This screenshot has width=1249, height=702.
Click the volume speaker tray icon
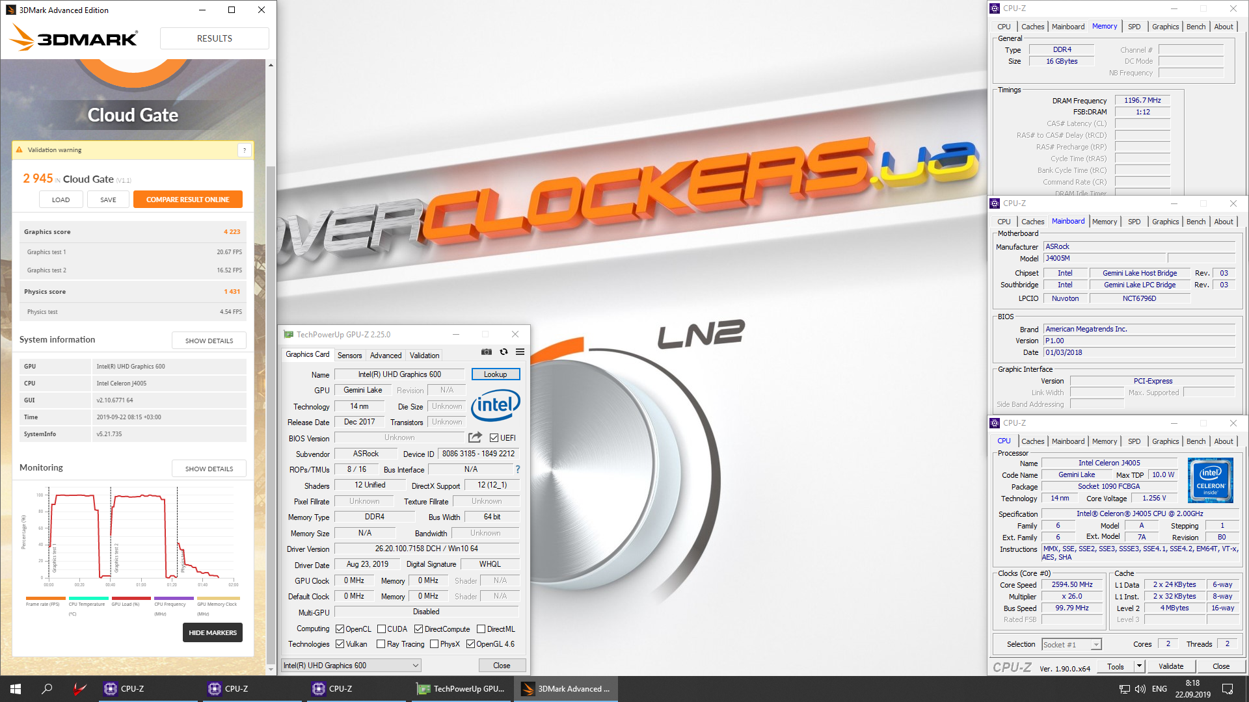(x=1140, y=689)
